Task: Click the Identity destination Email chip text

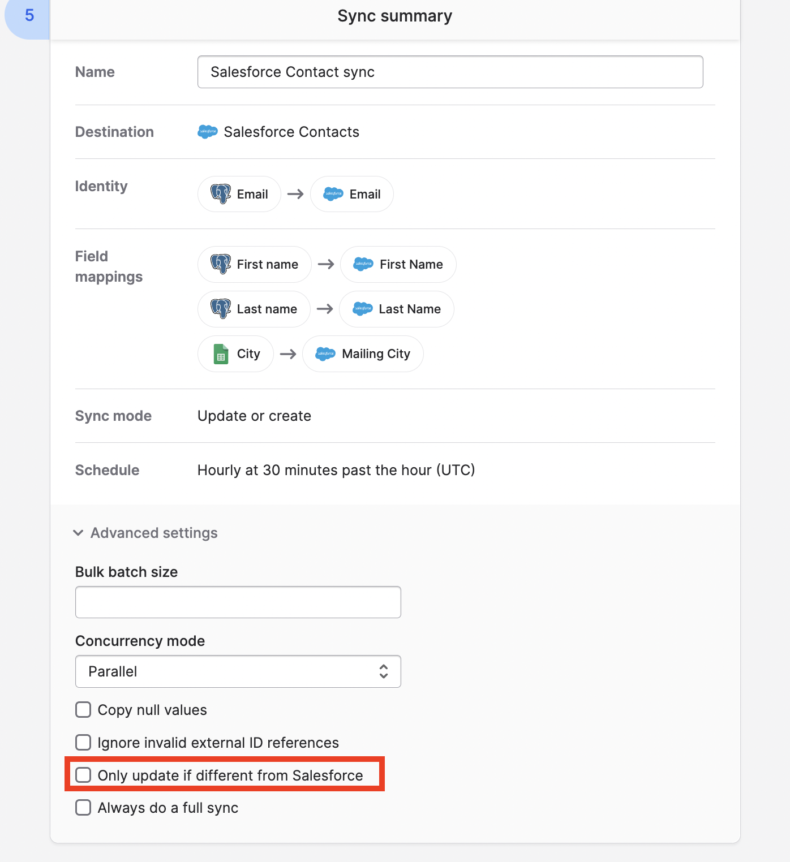Action: point(365,194)
